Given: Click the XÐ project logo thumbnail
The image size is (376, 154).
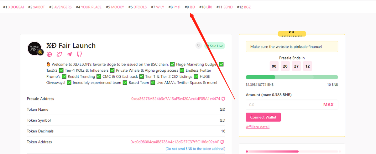Looking at the screenshot, I should pyautogui.click(x=35, y=48).
